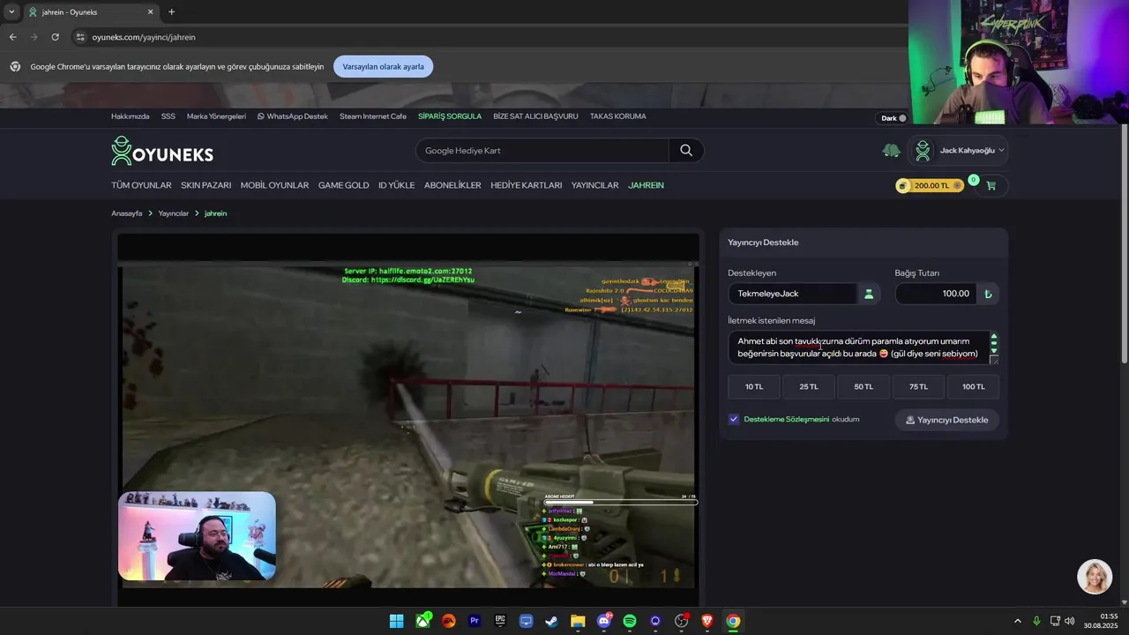Screen dimensions: 1129x635
Task: Open the GAME GOLD menu
Action: click(x=344, y=185)
